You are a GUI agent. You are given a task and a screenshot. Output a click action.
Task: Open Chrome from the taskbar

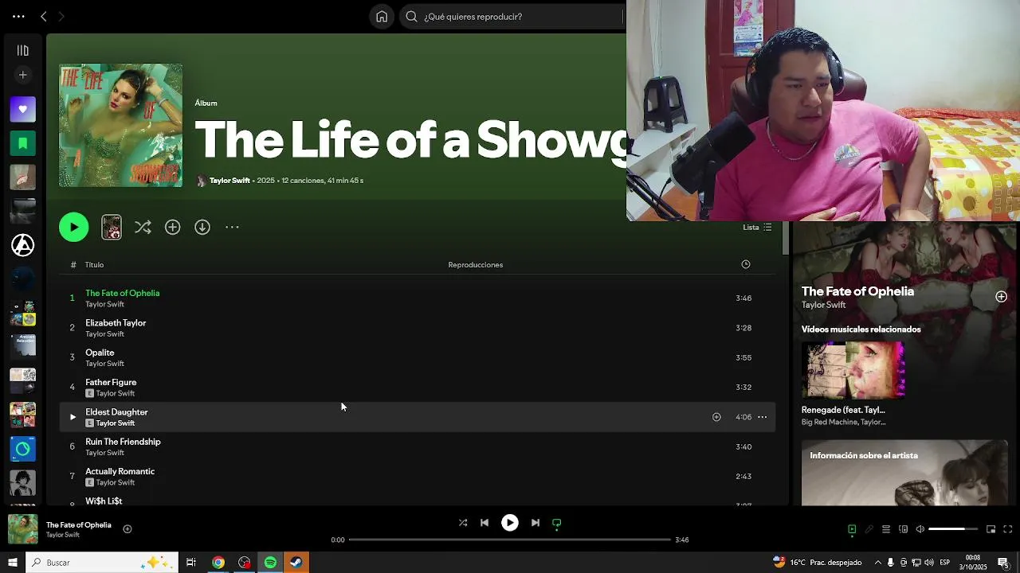(218, 563)
